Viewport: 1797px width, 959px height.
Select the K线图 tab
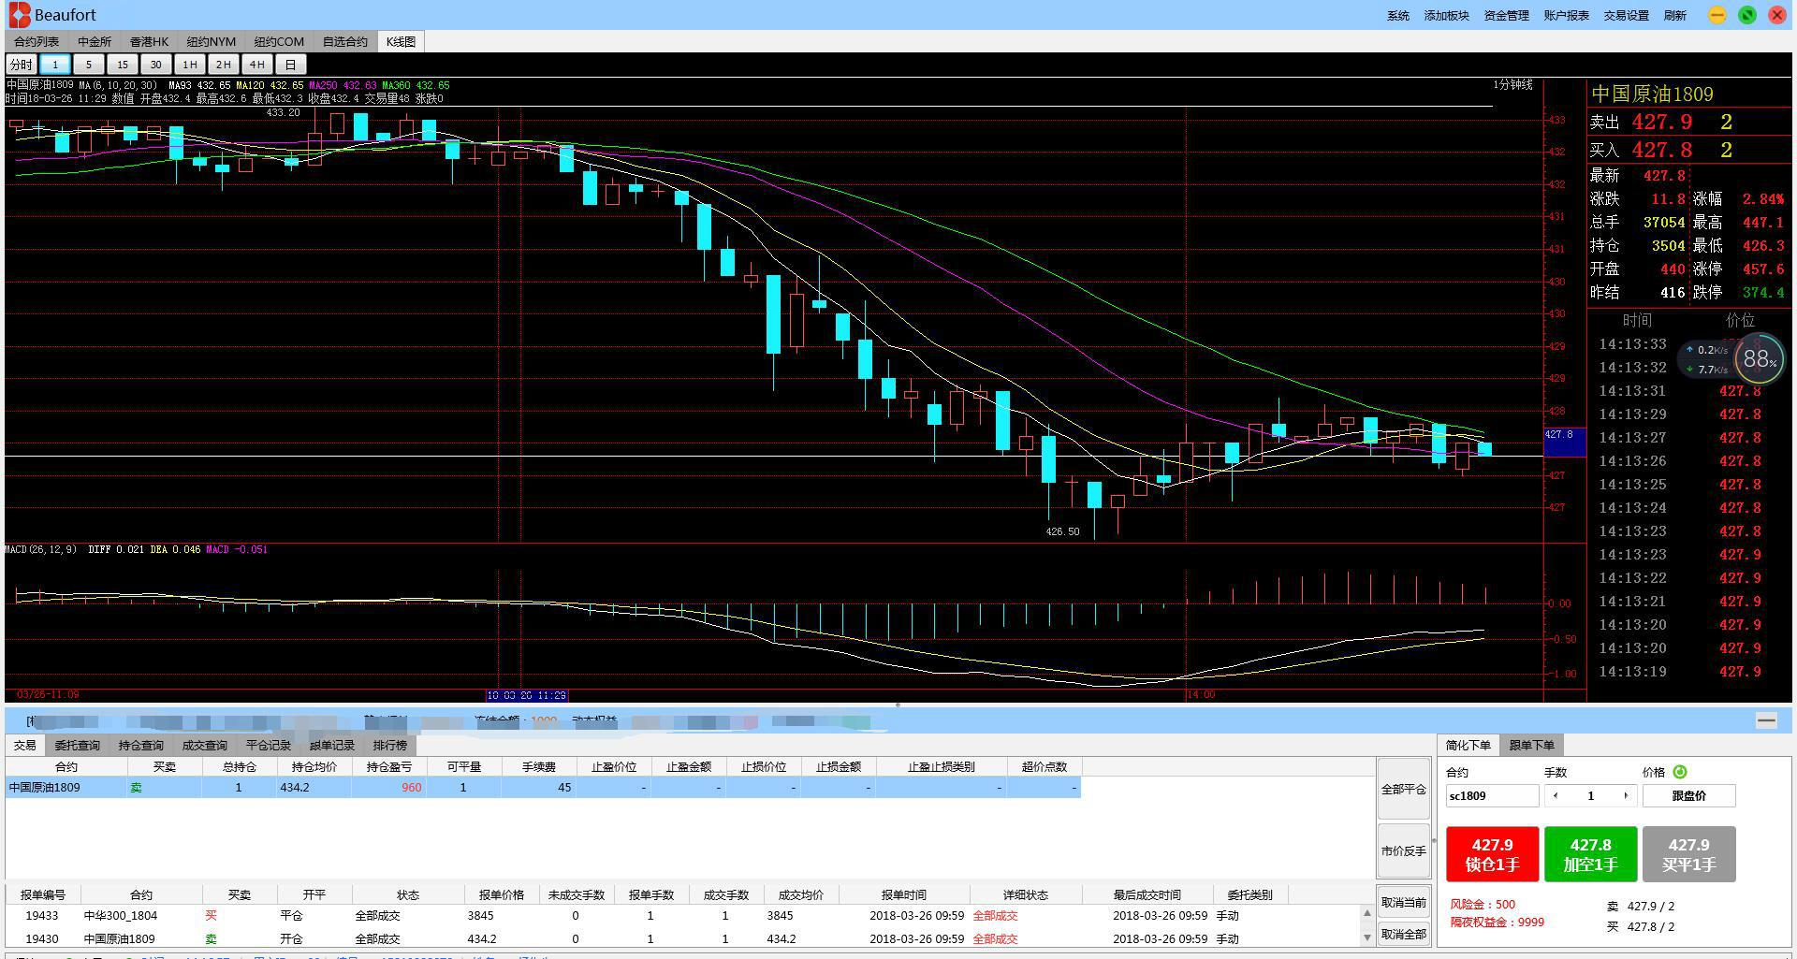coord(402,41)
